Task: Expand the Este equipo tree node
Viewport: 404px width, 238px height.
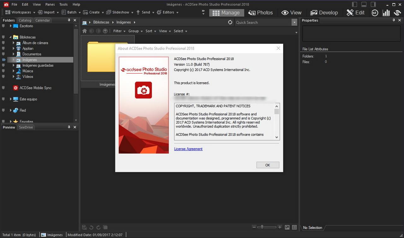Action: click(x=11, y=99)
